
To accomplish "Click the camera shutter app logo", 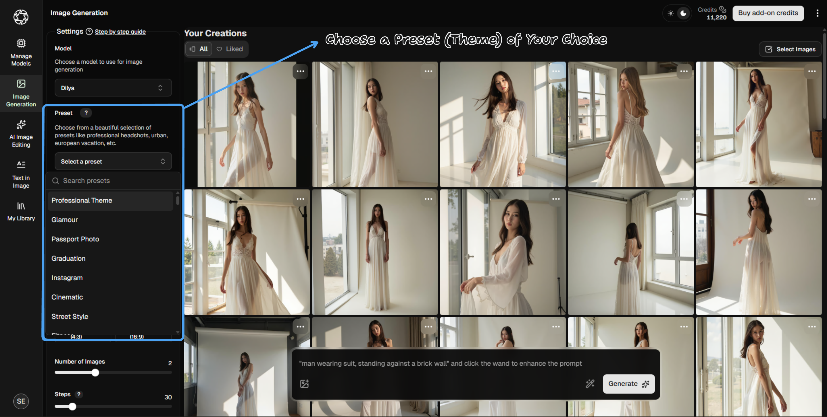I will click(21, 17).
